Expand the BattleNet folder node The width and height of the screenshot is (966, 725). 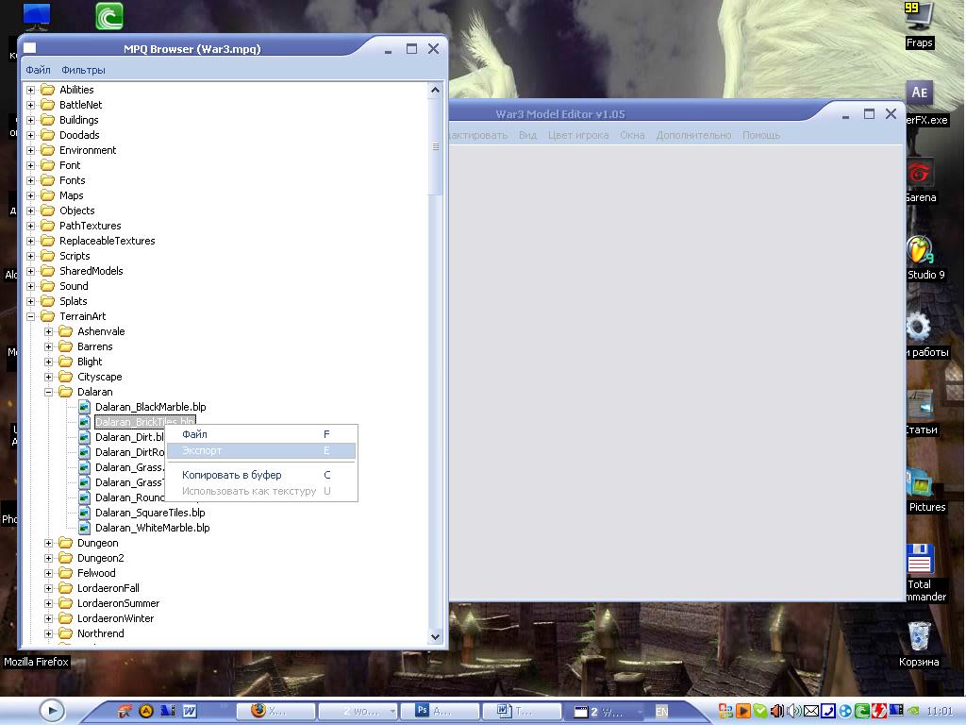point(31,105)
